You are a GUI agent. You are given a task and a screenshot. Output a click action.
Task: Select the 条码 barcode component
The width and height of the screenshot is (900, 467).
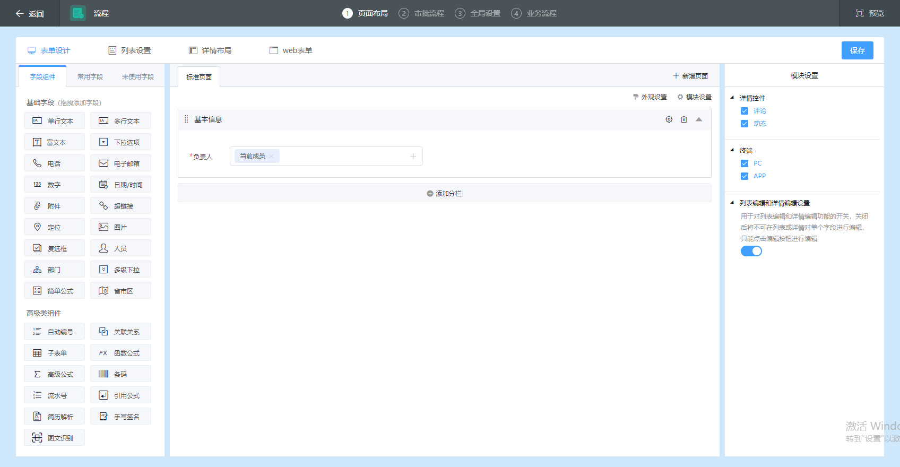120,374
